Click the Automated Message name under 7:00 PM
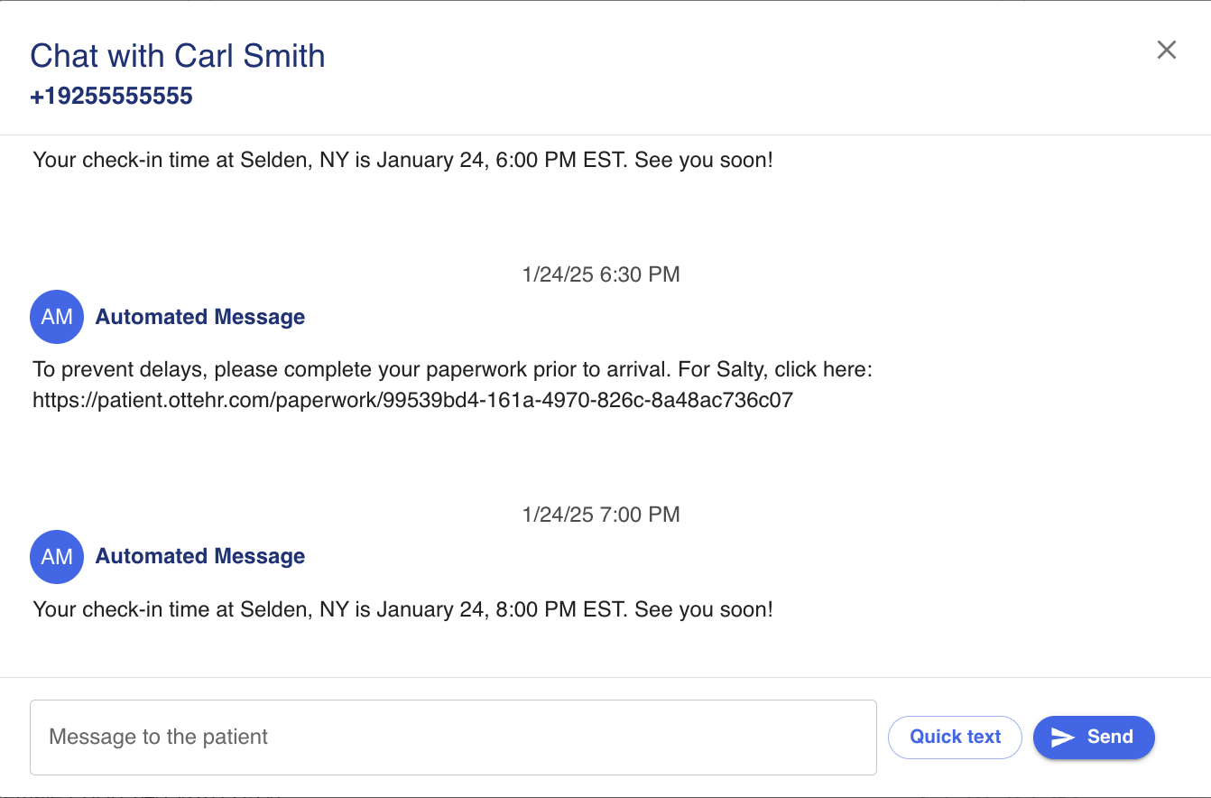This screenshot has height=798, width=1211. coord(200,556)
